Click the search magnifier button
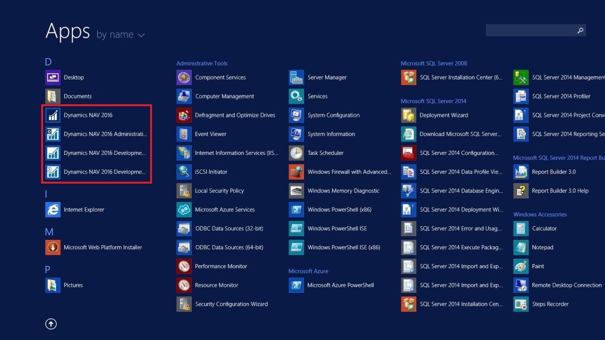The image size is (605, 340). tap(580, 31)
